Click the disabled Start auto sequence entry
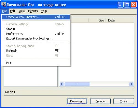This screenshot has width=138, height=108. [x=36, y=46]
